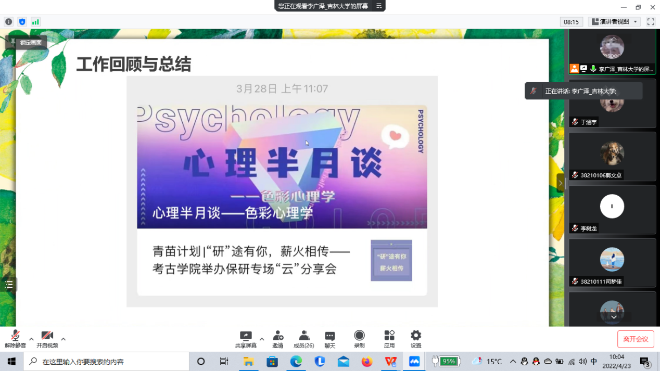Open the invite (邀请) participants icon
Image resolution: width=660 pixels, height=371 pixels.
point(278,339)
